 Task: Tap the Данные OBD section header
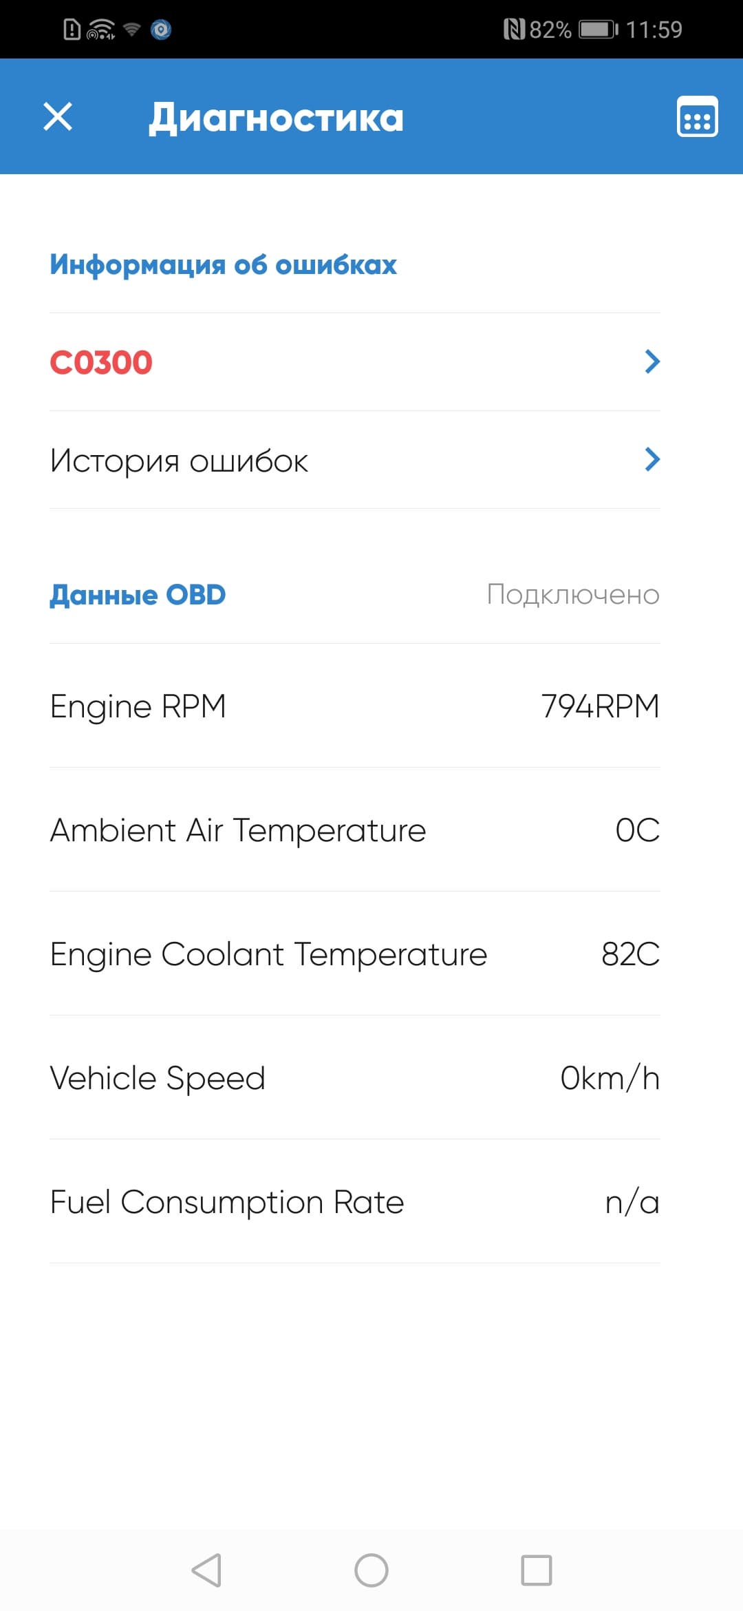[138, 595]
